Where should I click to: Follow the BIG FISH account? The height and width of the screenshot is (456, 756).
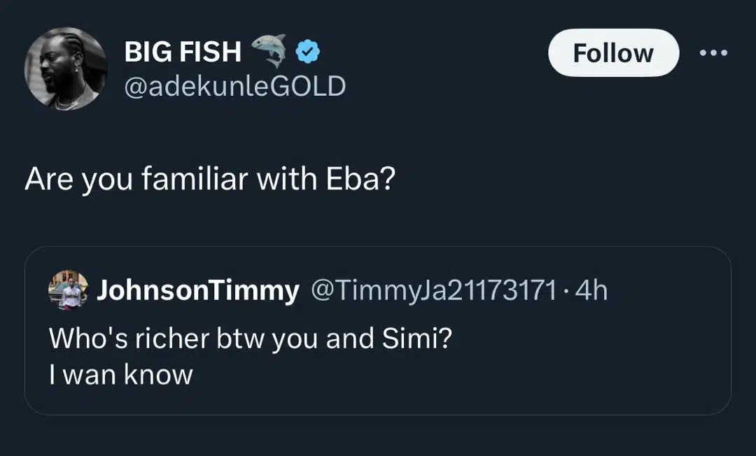pyautogui.click(x=612, y=53)
